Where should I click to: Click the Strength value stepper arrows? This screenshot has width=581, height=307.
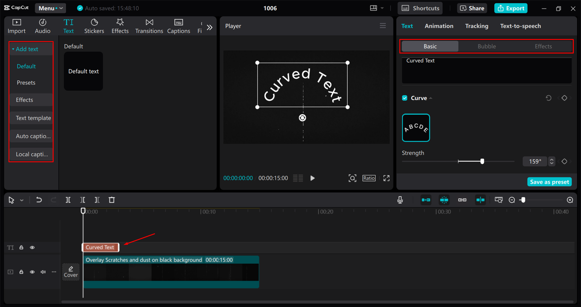coord(552,161)
